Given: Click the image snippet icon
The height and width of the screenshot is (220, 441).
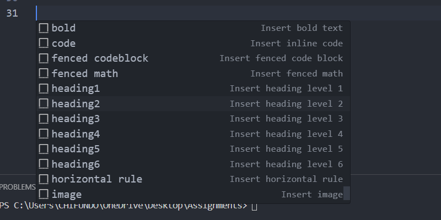Looking at the screenshot, I should coord(44,194).
